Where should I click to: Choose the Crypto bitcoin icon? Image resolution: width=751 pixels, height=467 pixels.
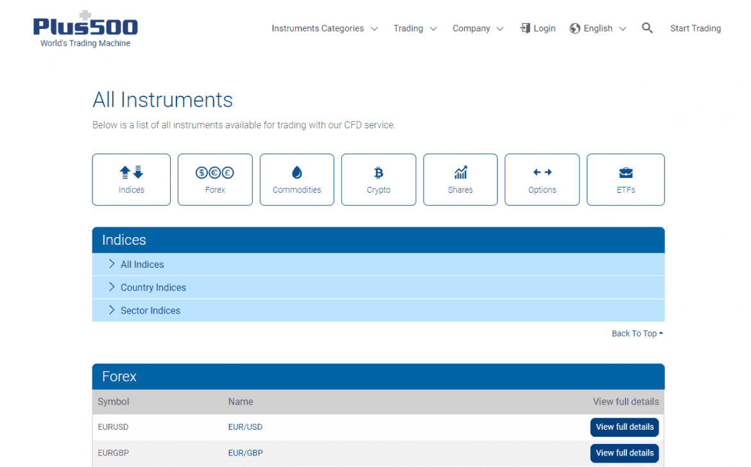click(379, 172)
